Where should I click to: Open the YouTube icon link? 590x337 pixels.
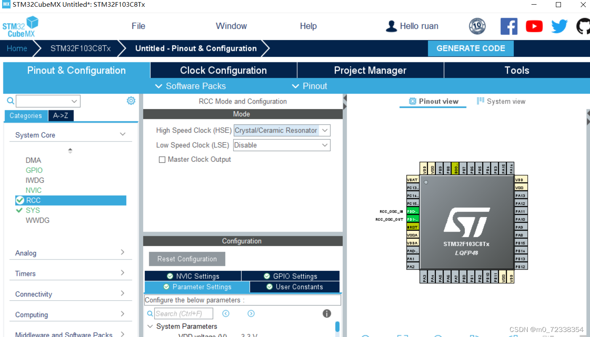point(534,27)
